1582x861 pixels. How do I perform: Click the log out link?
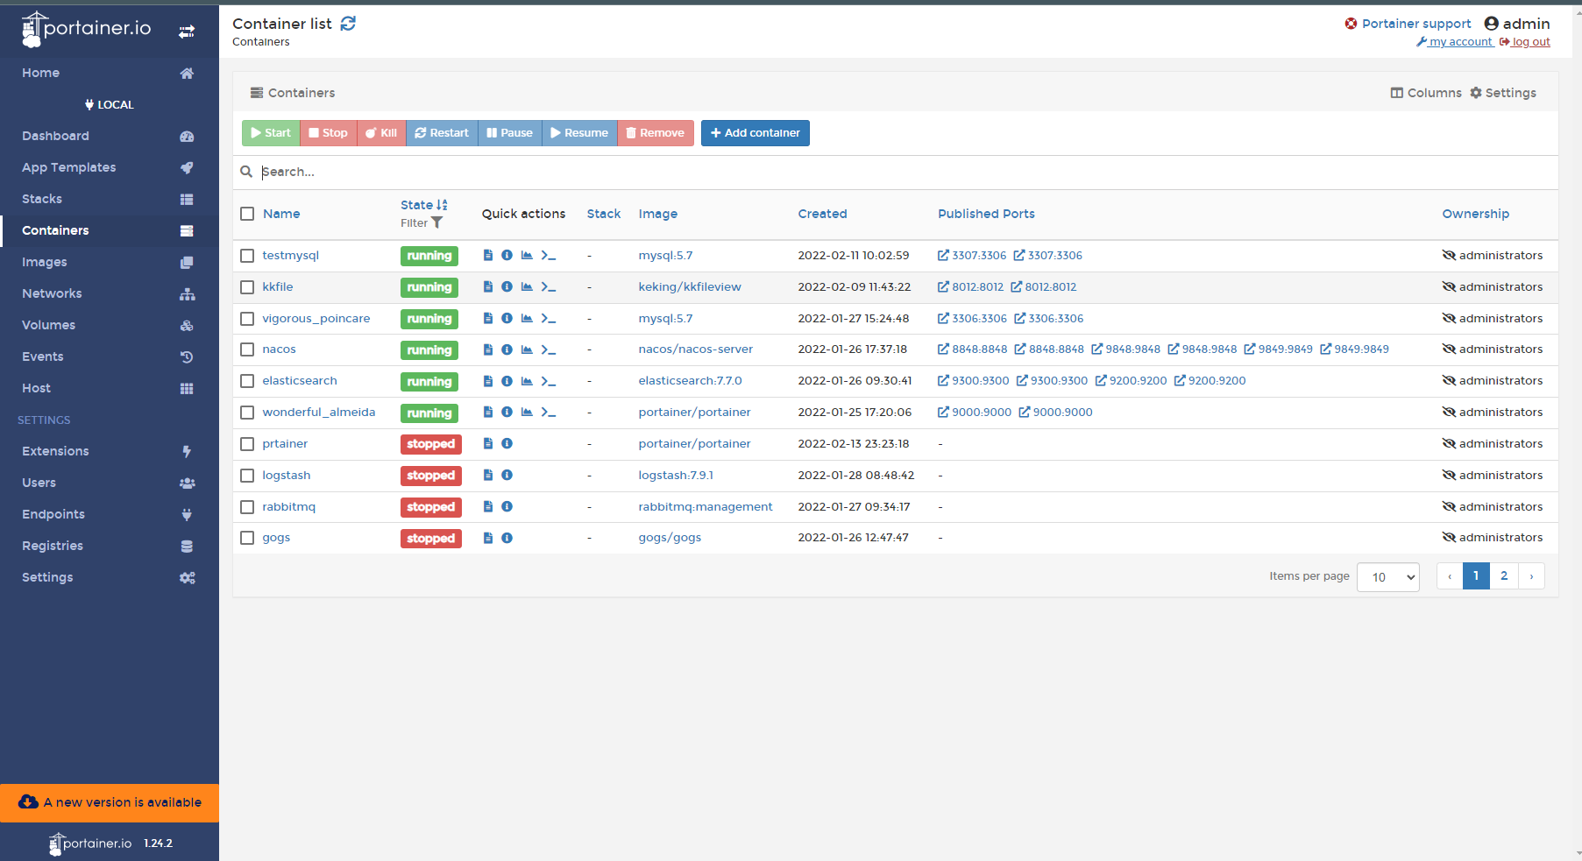click(x=1524, y=42)
